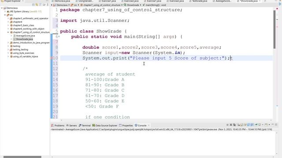282x158 pixels.
Task: Select ShowGrade.java in Project Explorer
Action: click(25, 39)
